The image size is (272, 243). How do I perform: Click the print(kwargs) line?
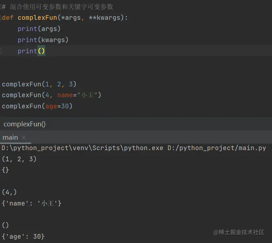pos(43,40)
